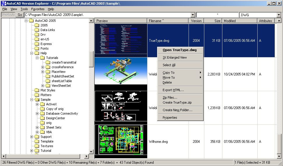This screenshot has height=166, width=283.
Task: Open the View menu
Action: [14, 9]
